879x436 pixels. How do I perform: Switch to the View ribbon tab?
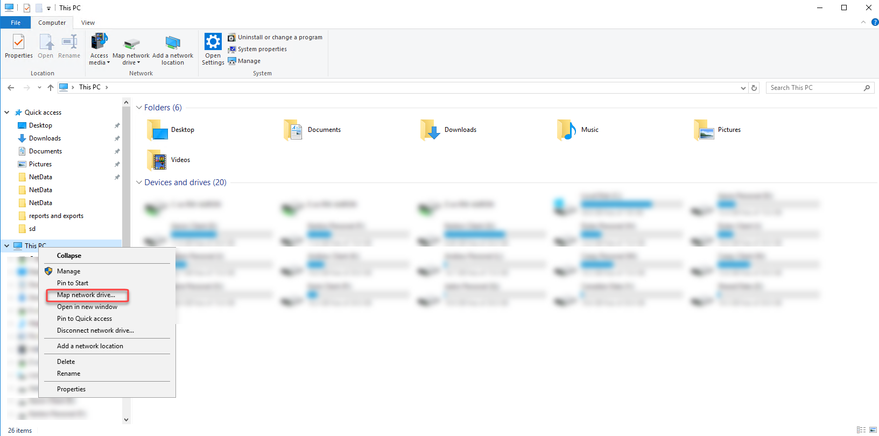coord(88,23)
